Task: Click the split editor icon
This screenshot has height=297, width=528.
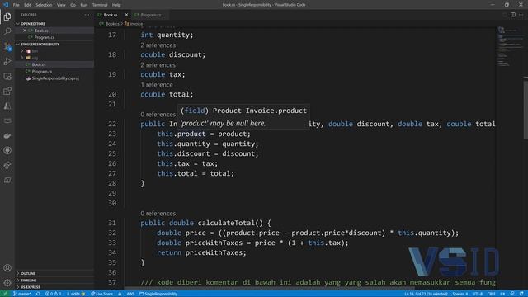Action: click(513, 15)
